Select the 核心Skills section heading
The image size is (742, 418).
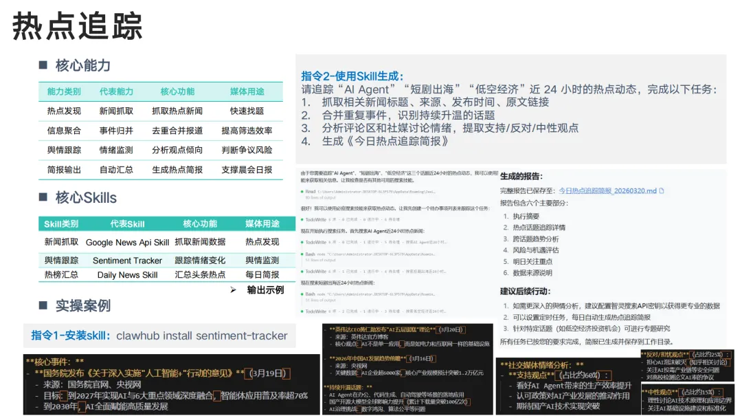(86, 197)
